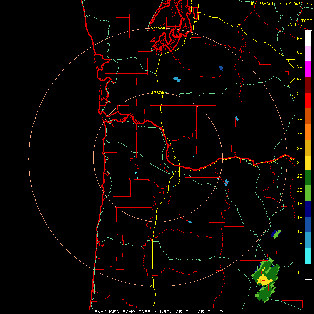Click the legend value "66"
Image resolution: width=314 pixels, height=314 pixels.
(300, 38)
